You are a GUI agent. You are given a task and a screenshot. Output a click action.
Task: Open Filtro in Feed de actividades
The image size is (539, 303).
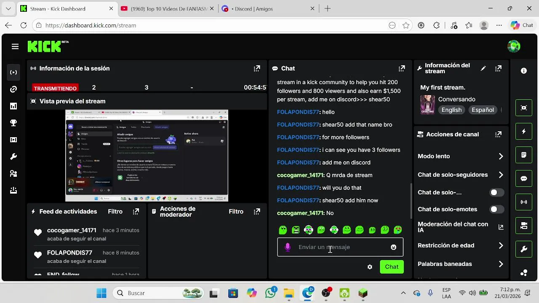115,212
